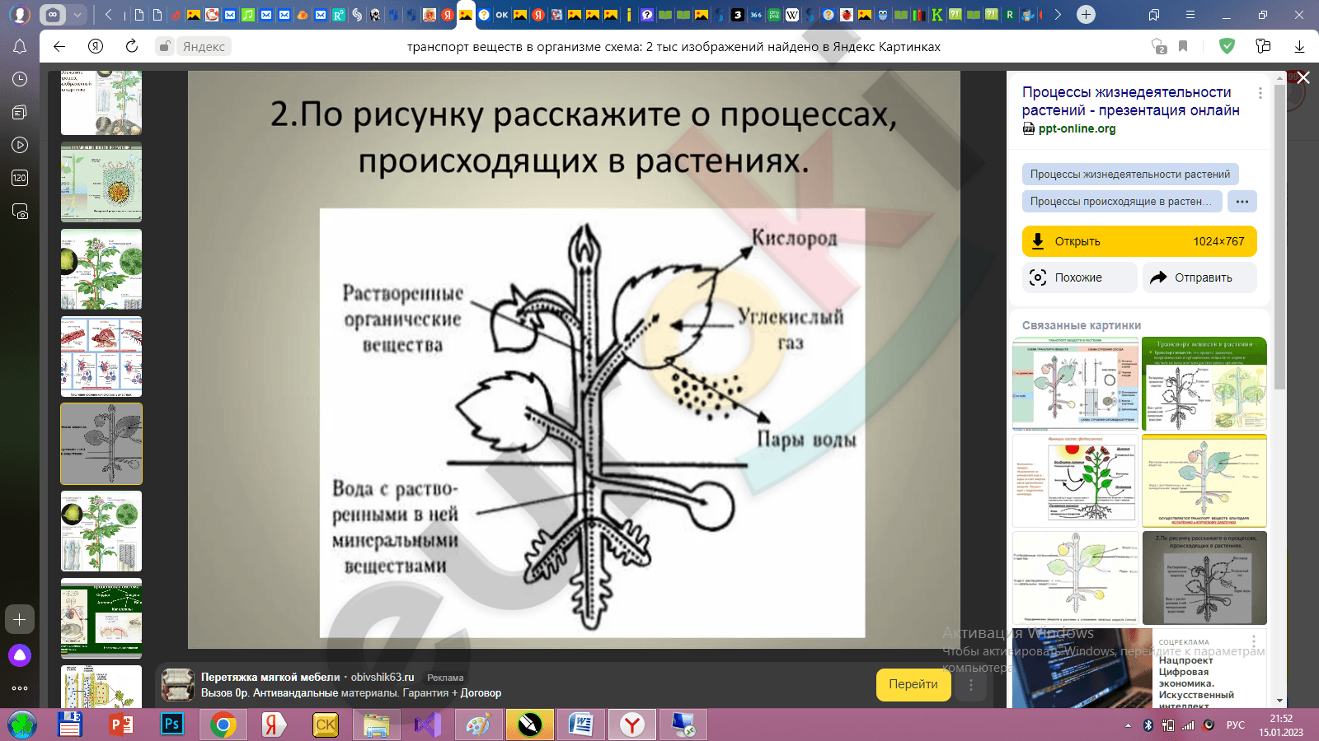Open the collections icon in browser sidebar
The height and width of the screenshot is (741, 1319).
(x=20, y=112)
